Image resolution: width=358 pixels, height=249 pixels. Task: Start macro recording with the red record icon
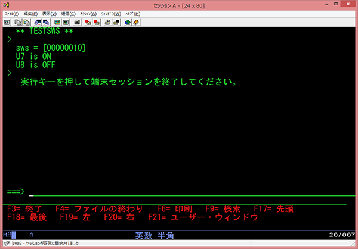pyautogui.click(x=88, y=23)
